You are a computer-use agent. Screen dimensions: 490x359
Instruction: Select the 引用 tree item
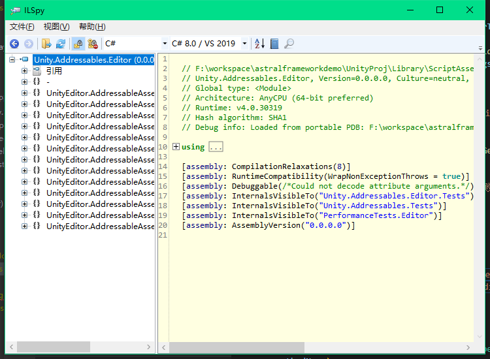(54, 71)
